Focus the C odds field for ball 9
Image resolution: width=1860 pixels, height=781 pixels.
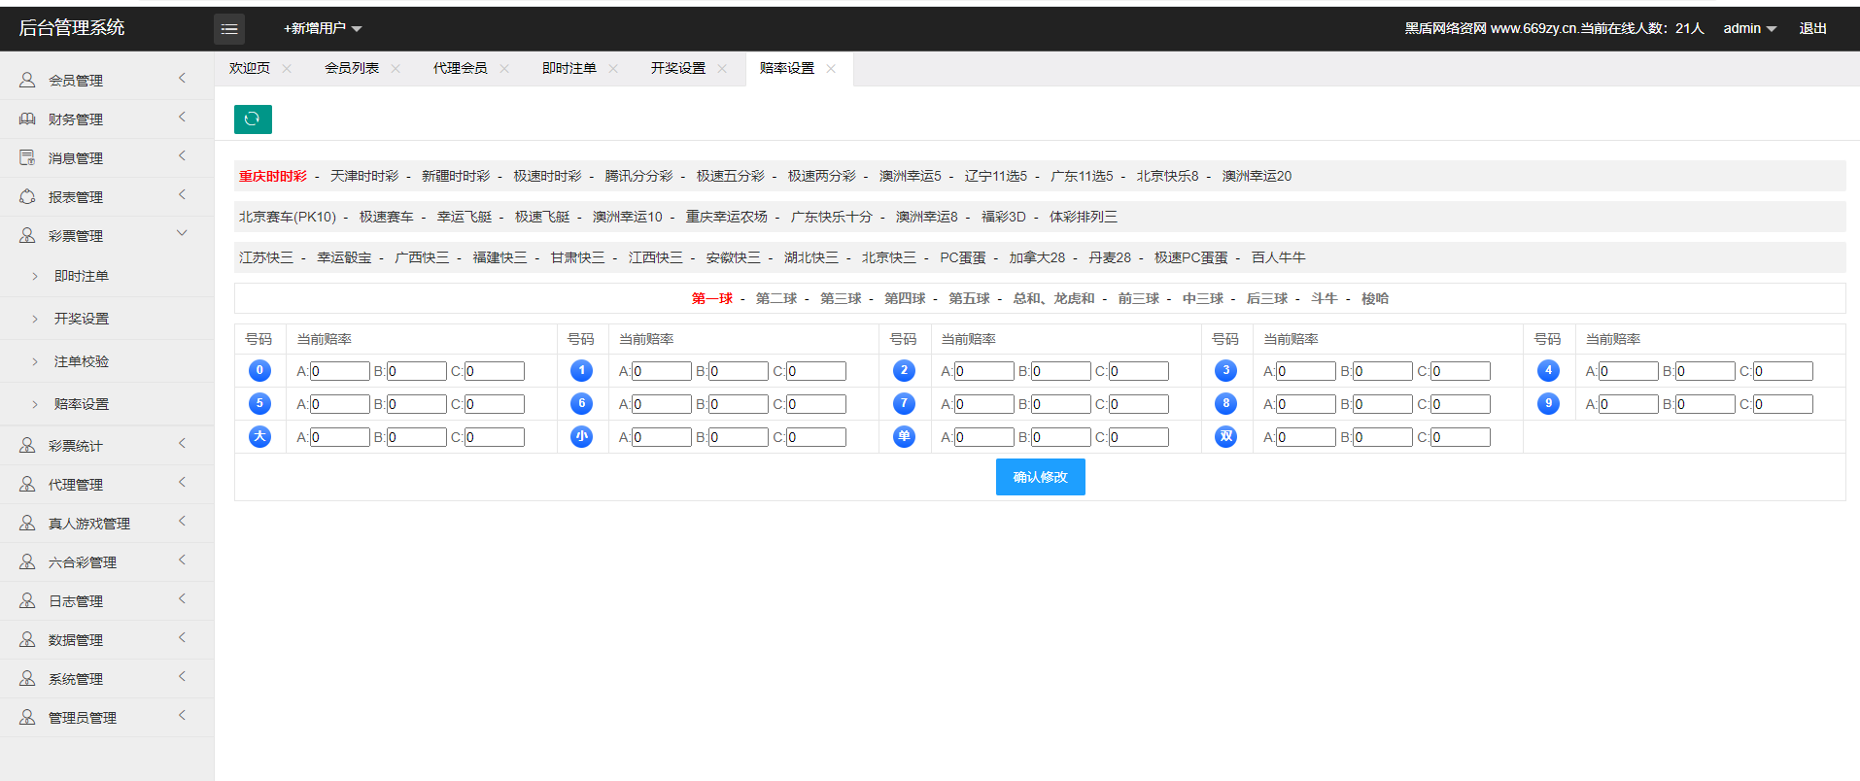[1783, 404]
